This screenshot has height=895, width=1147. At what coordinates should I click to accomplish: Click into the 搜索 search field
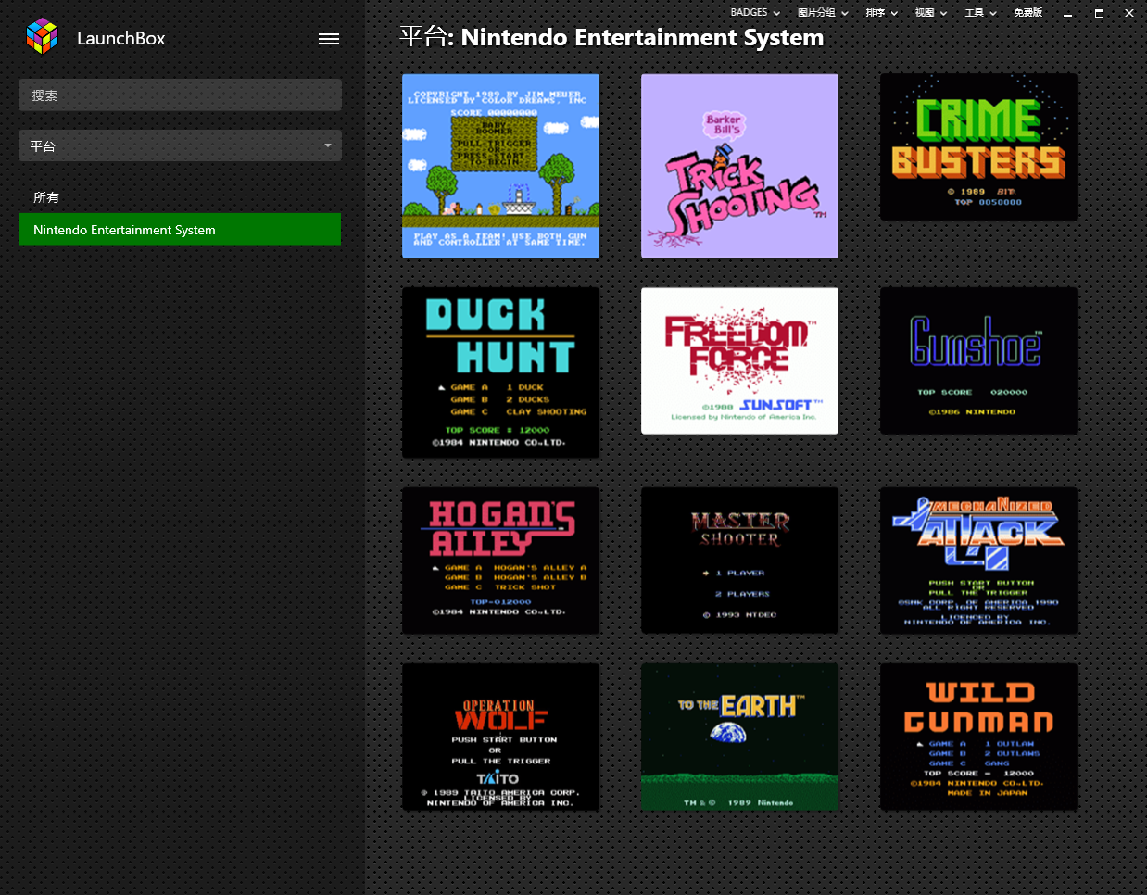click(x=180, y=95)
